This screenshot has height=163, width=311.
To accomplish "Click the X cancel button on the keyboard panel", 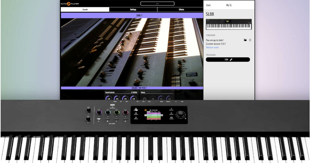I will pos(171,113).
